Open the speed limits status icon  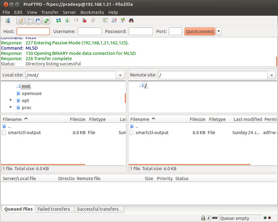tap(215, 218)
